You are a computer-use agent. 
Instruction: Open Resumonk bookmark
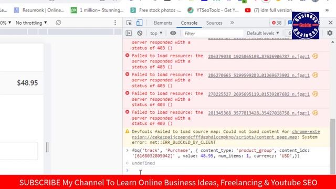point(39,10)
